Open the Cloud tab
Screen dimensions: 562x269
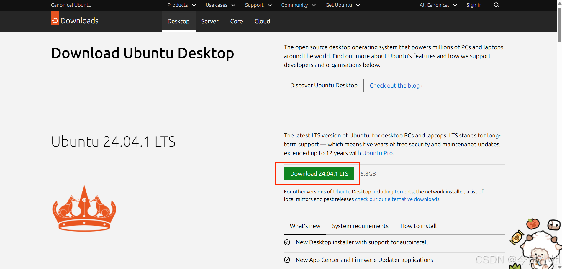(x=262, y=21)
